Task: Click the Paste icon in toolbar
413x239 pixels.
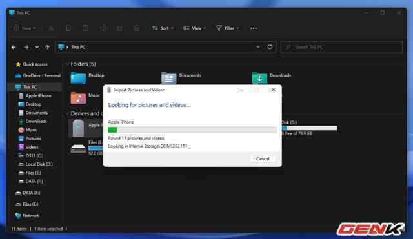Action: (x=85, y=28)
